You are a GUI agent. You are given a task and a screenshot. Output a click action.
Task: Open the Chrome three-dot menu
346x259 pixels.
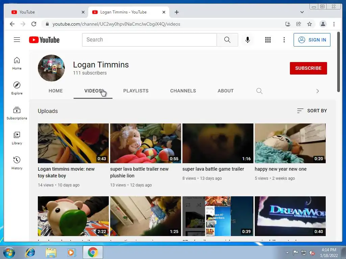pos(334,24)
